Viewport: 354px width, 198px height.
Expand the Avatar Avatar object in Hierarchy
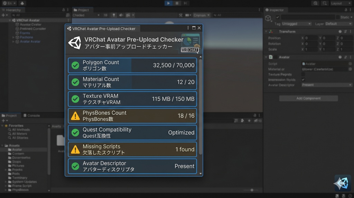(13, 42)
